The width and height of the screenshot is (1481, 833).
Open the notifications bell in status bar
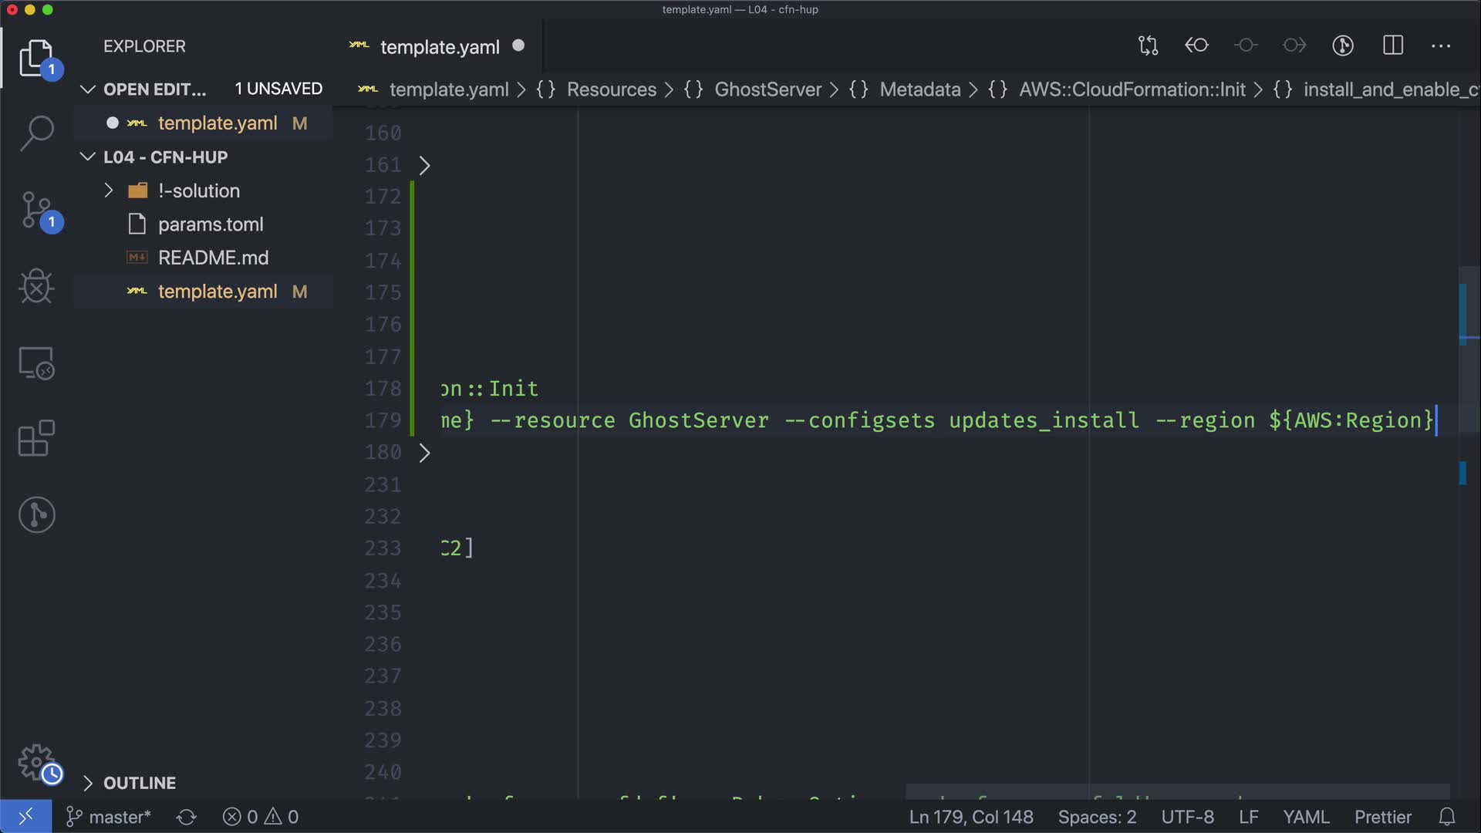coord(1447,817)
